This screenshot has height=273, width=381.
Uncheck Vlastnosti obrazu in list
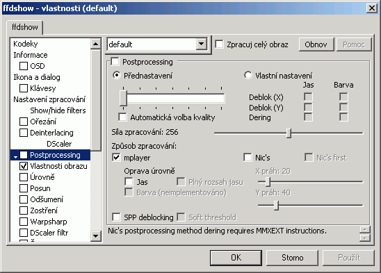click(x=24, y=166)
